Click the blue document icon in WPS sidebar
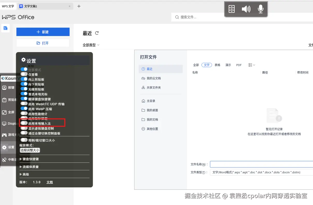Viewport: 313px width, 205px height. [x=5, y=28]
